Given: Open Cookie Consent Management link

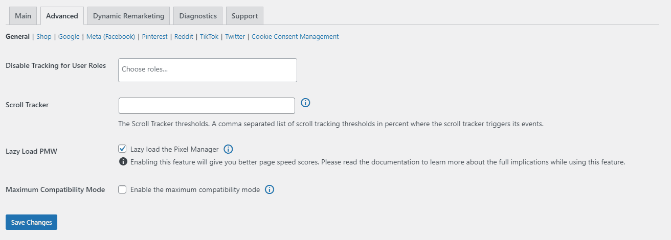Looking at the screenshot, I should pos(295,36).
